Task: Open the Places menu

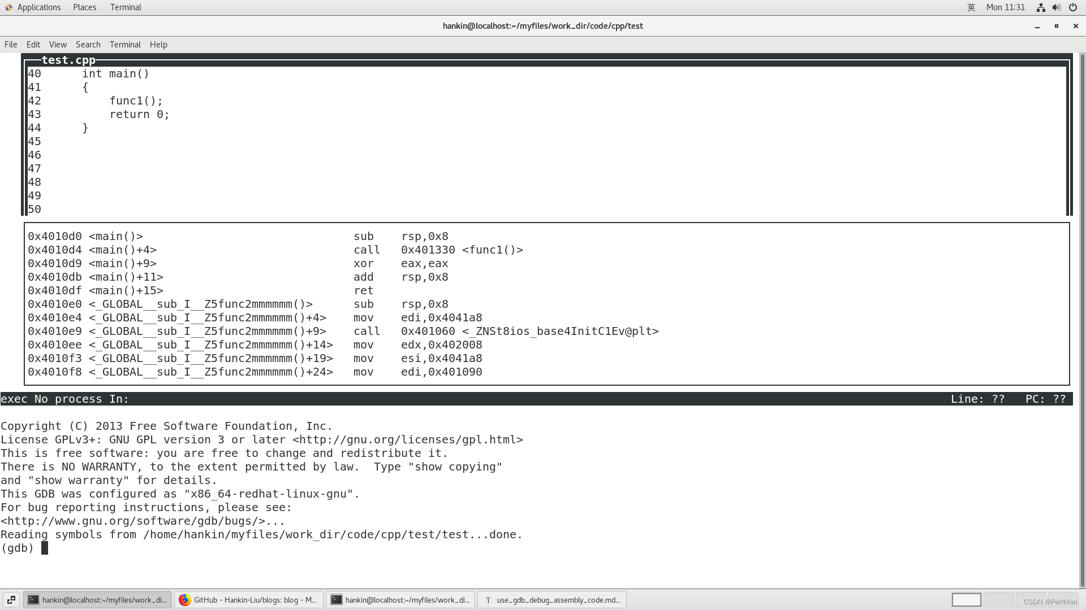Action: [x=84, y=7]
